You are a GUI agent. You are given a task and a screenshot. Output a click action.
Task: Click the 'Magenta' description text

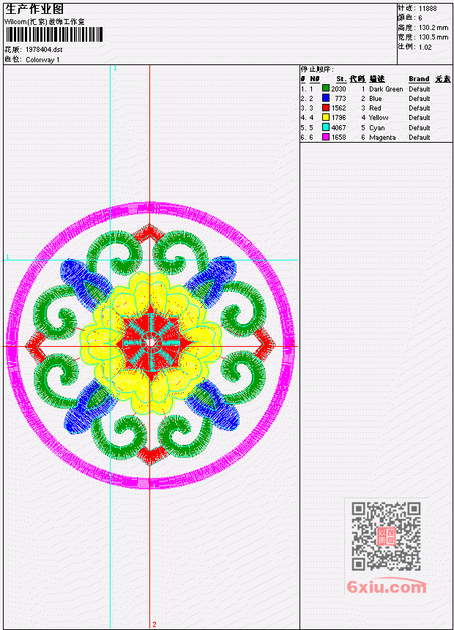coord(382,138)
